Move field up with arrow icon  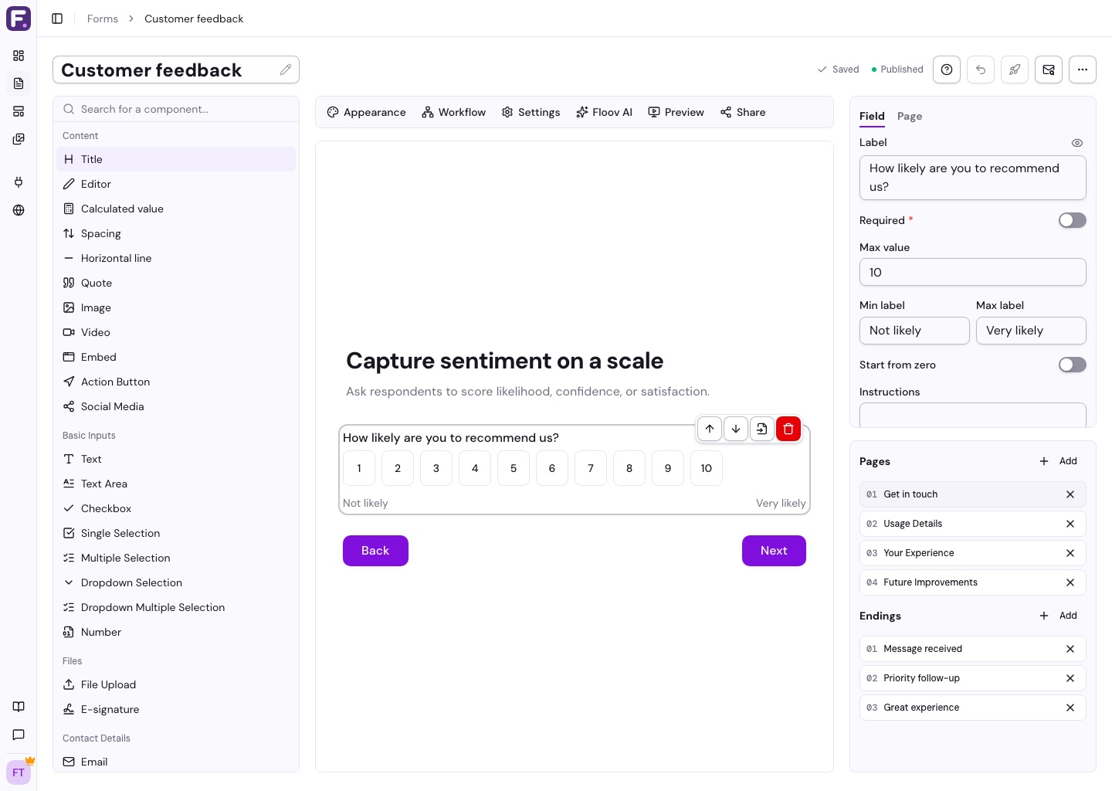coord(709,429)
